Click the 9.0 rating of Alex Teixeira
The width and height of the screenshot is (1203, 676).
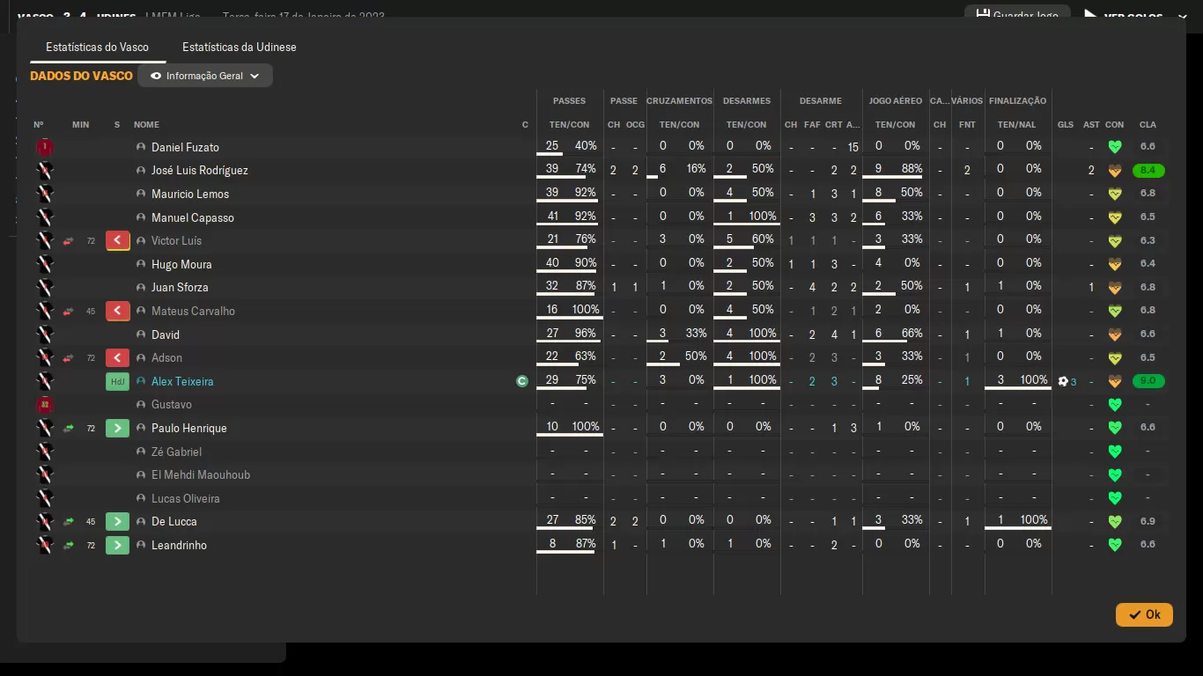point(1148,381)
